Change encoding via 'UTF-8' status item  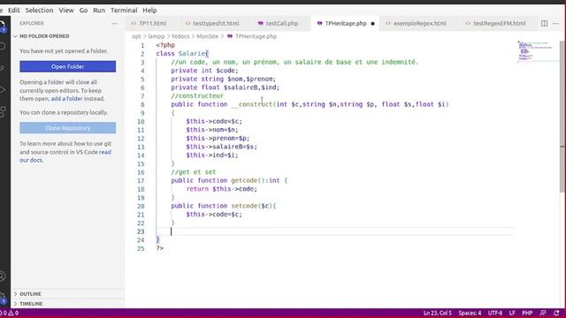[495, 313]
